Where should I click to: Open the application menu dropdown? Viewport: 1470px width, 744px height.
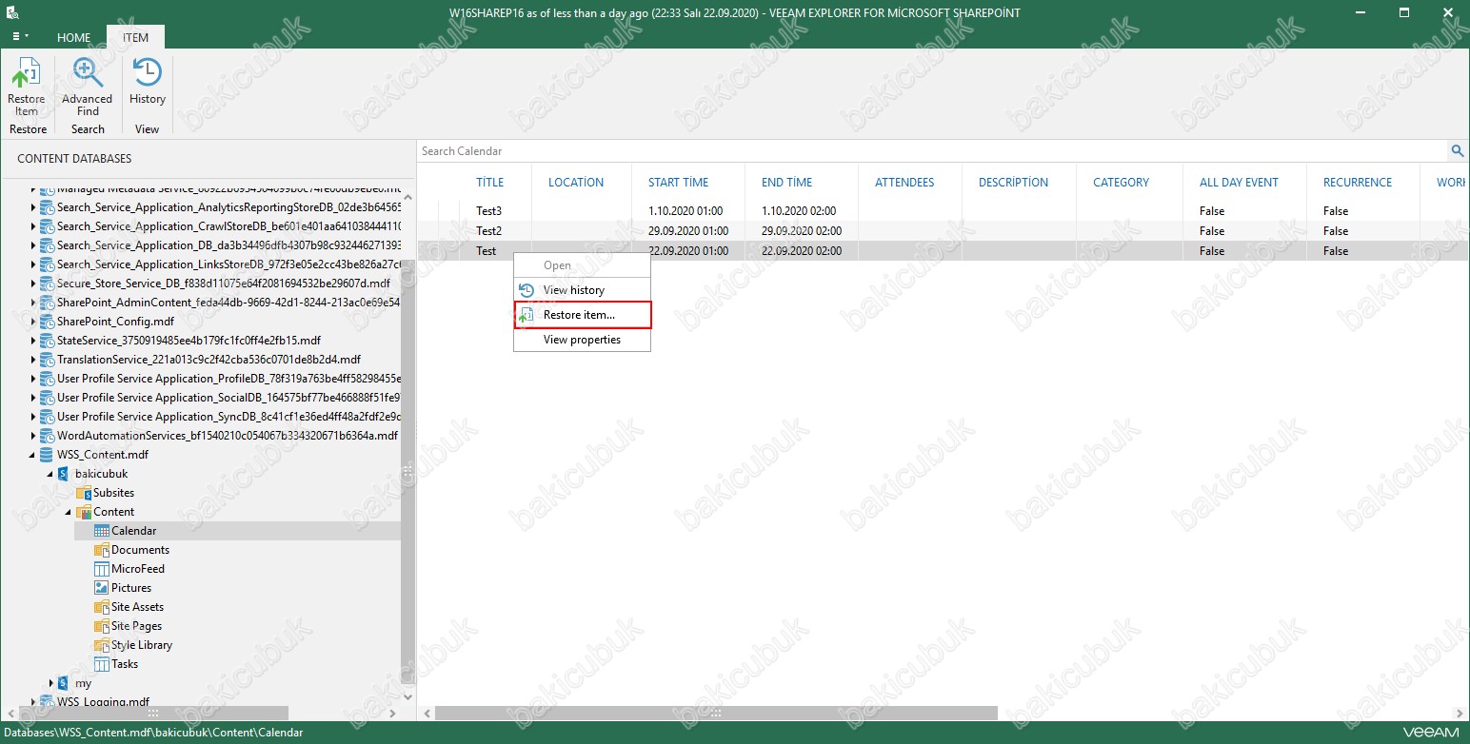[19, 36]
